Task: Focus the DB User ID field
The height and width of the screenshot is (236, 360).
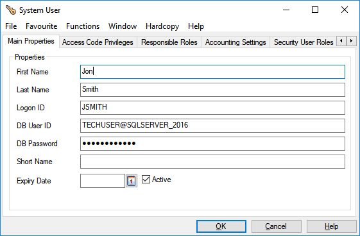Action: tap(212, 126)
